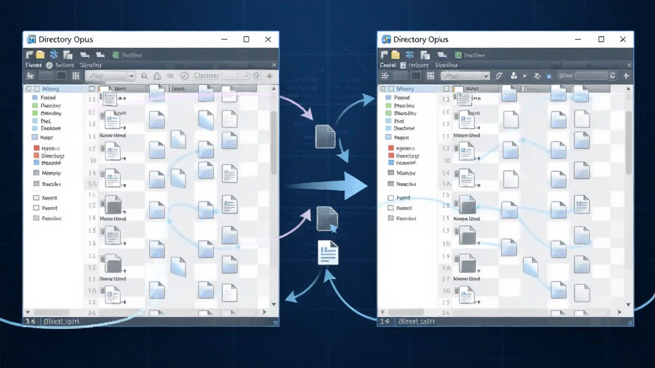This screenshot has width=655, height=368.
Task: Click round clock icon in left window menu row
Action: coord(49,65)
